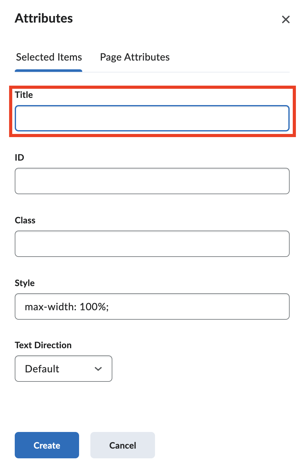Select the Class input box

coord(152,244)
